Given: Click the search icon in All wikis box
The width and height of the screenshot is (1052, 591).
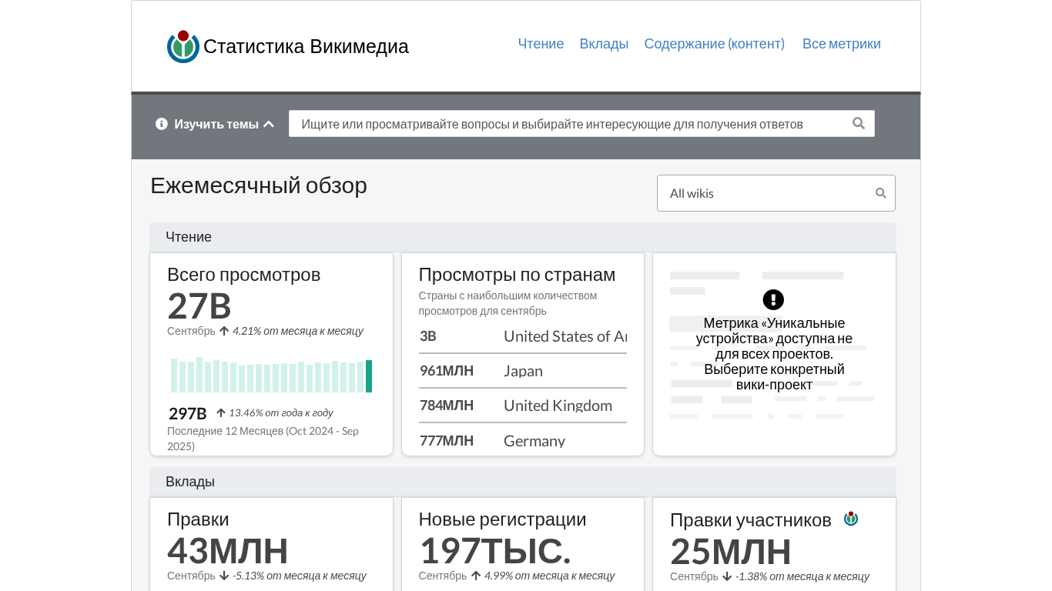Looking at the screenshot, I should [x=881, y=193].
